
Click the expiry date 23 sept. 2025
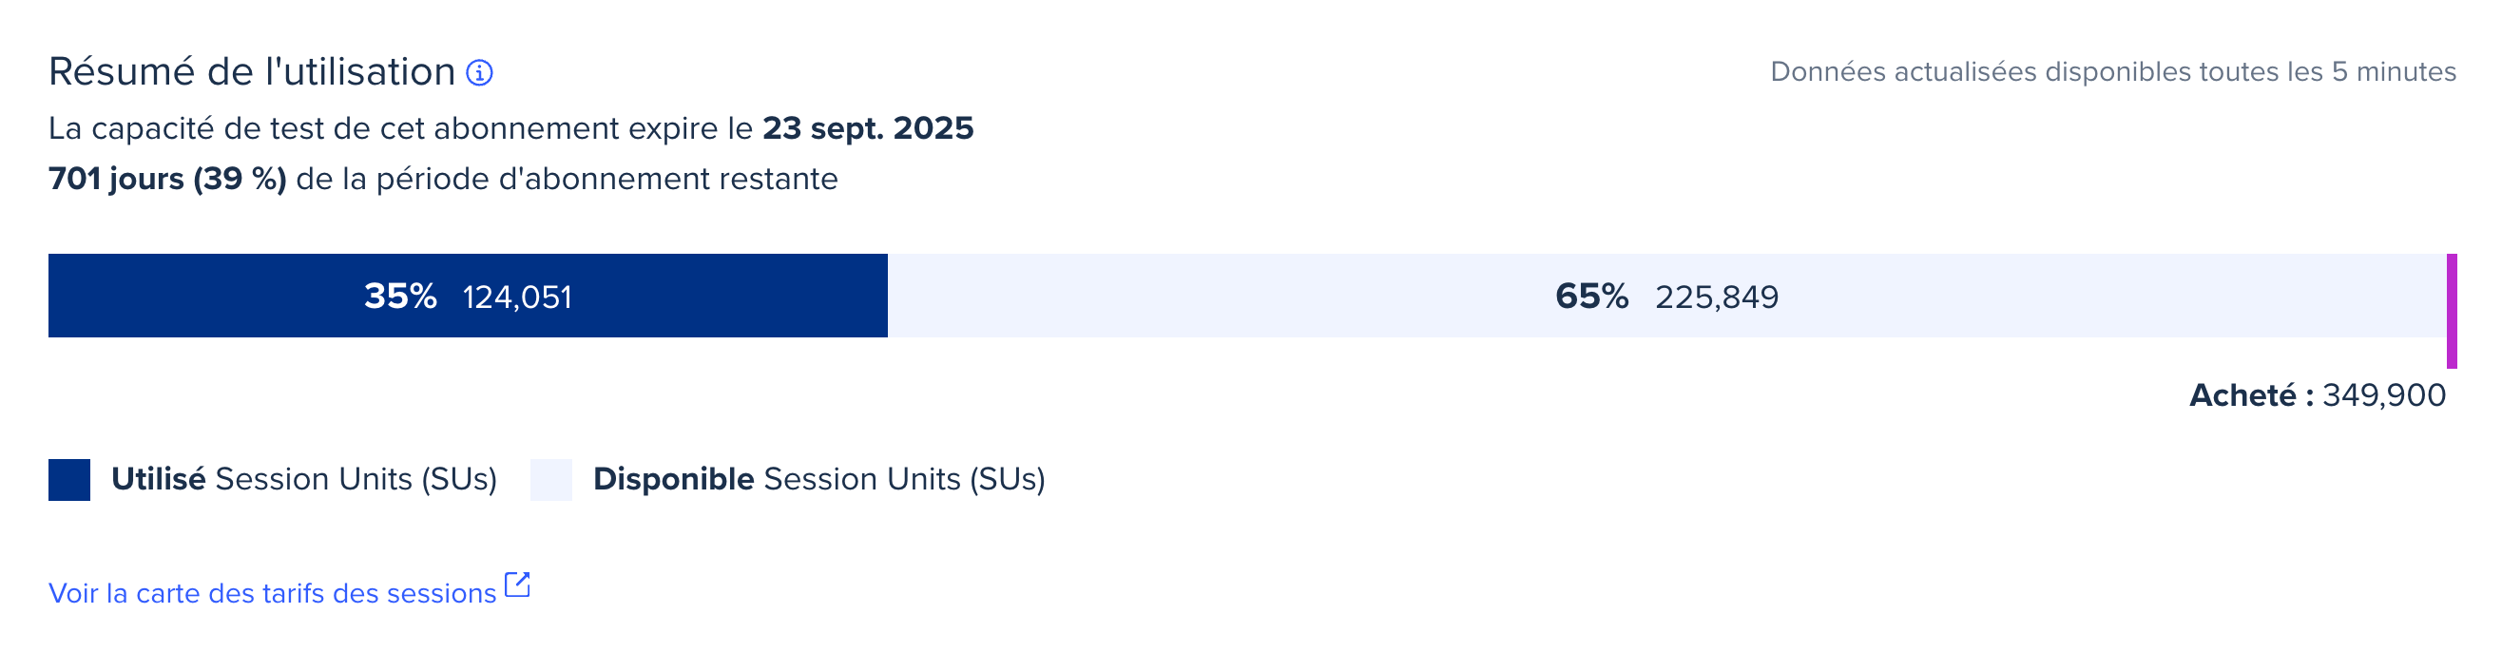[867, 128]
